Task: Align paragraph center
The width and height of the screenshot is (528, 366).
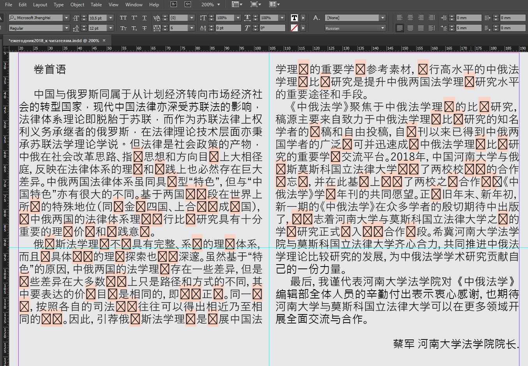Action: (x=410, y=18)
